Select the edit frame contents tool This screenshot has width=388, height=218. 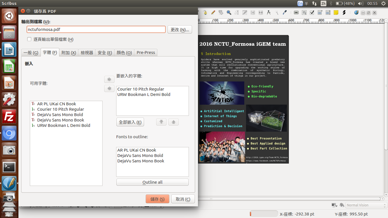point(237,12)
